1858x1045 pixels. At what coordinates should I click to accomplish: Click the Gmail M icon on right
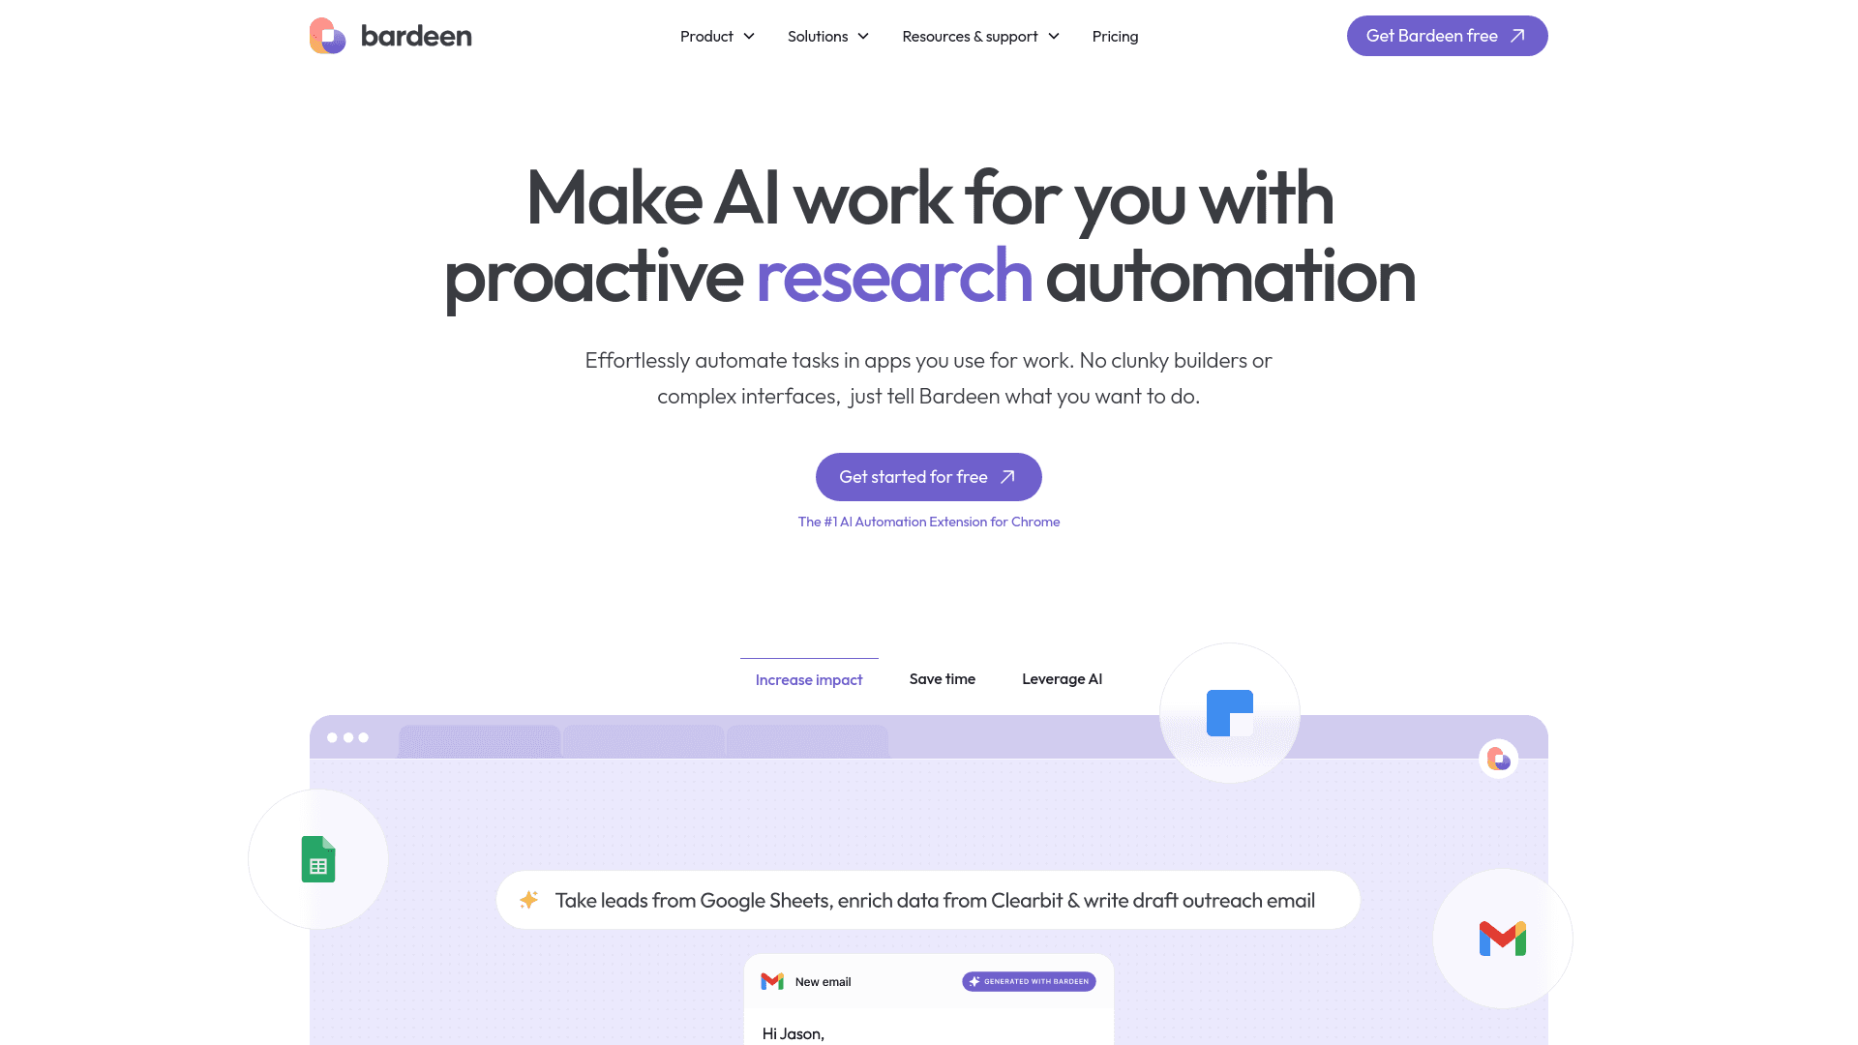click(1502, 940)
